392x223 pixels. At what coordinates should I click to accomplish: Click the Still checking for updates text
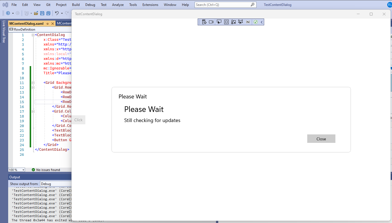point(152,120)
